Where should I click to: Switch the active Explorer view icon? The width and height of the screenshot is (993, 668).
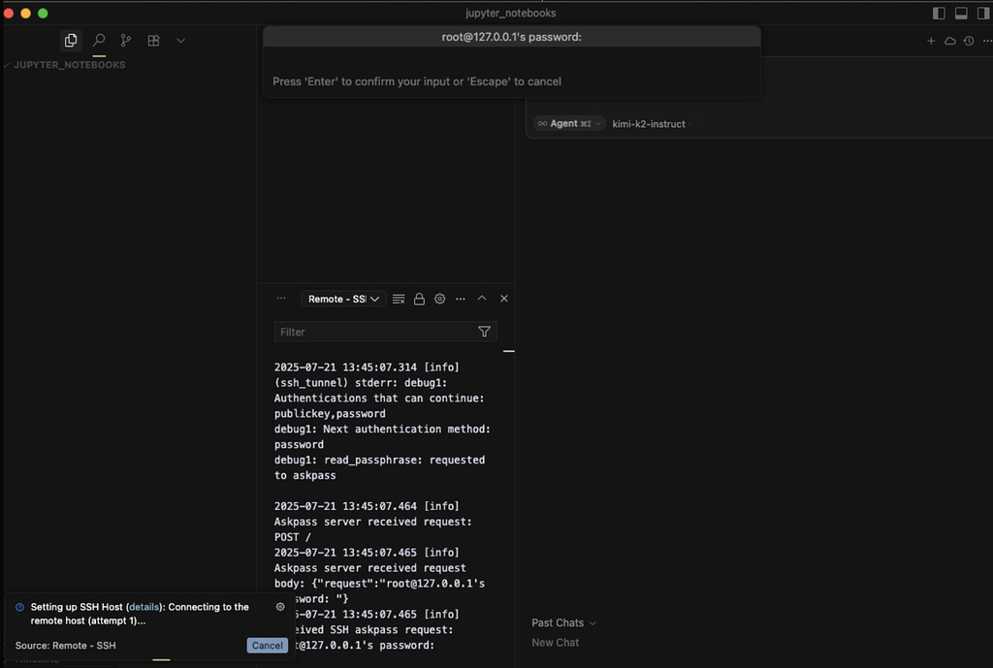[x=70, y=40]
